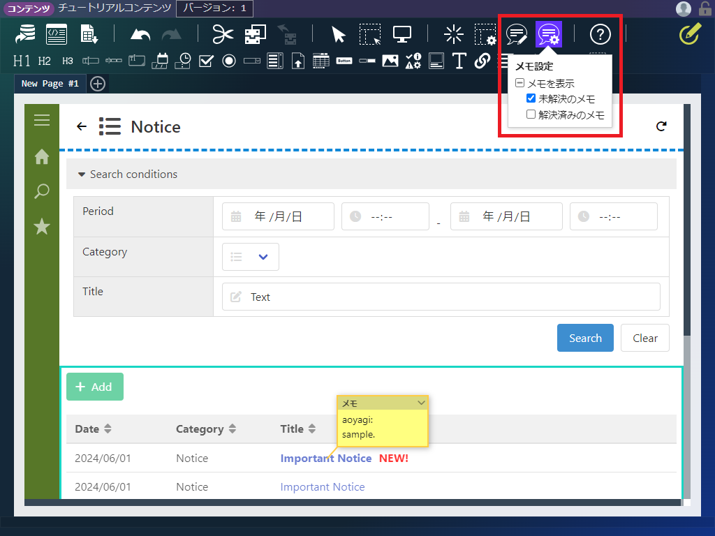Image resolution: width=715 pixels, height=536 pixels.
Task: Insert a table grid component
Action: tap(321, 61)
